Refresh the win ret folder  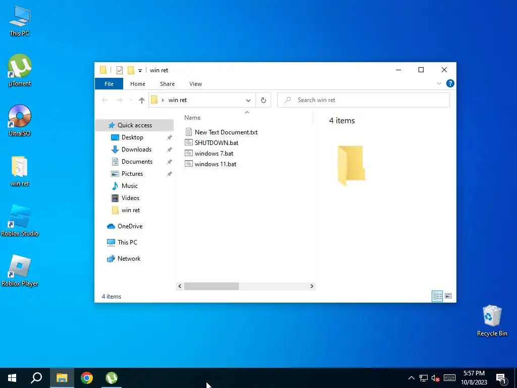coord(263,100)
